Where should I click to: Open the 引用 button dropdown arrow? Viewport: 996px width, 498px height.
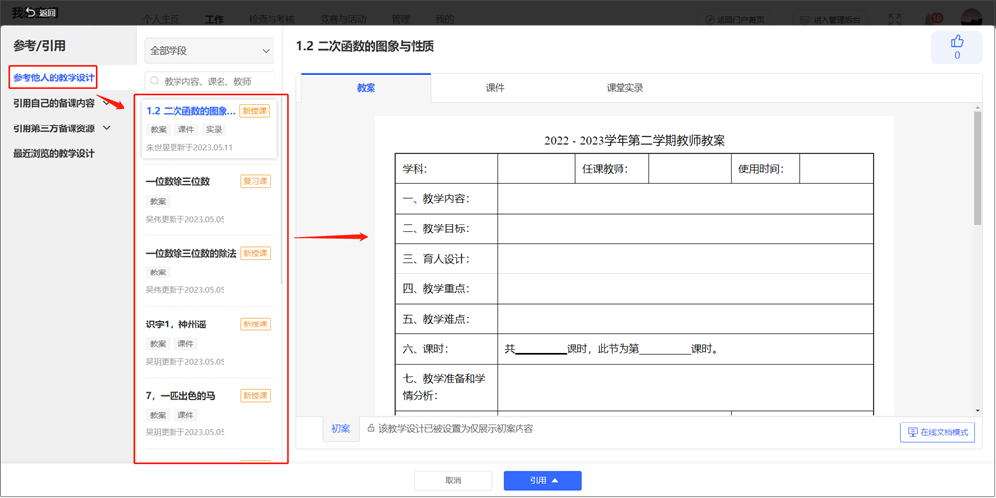tap(555, 481)
